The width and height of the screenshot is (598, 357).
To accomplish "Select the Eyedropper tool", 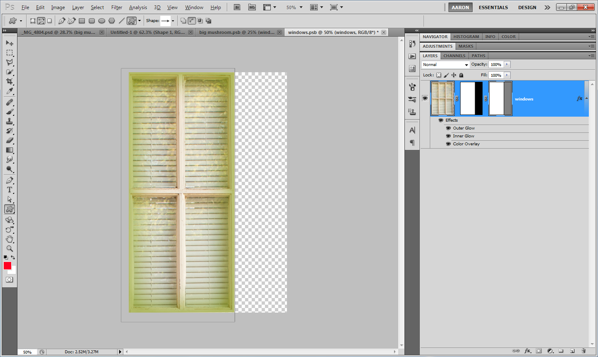I will [x=10, y=91].
